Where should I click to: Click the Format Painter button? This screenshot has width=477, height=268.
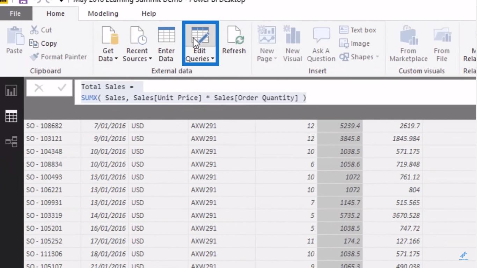[58, 57]
